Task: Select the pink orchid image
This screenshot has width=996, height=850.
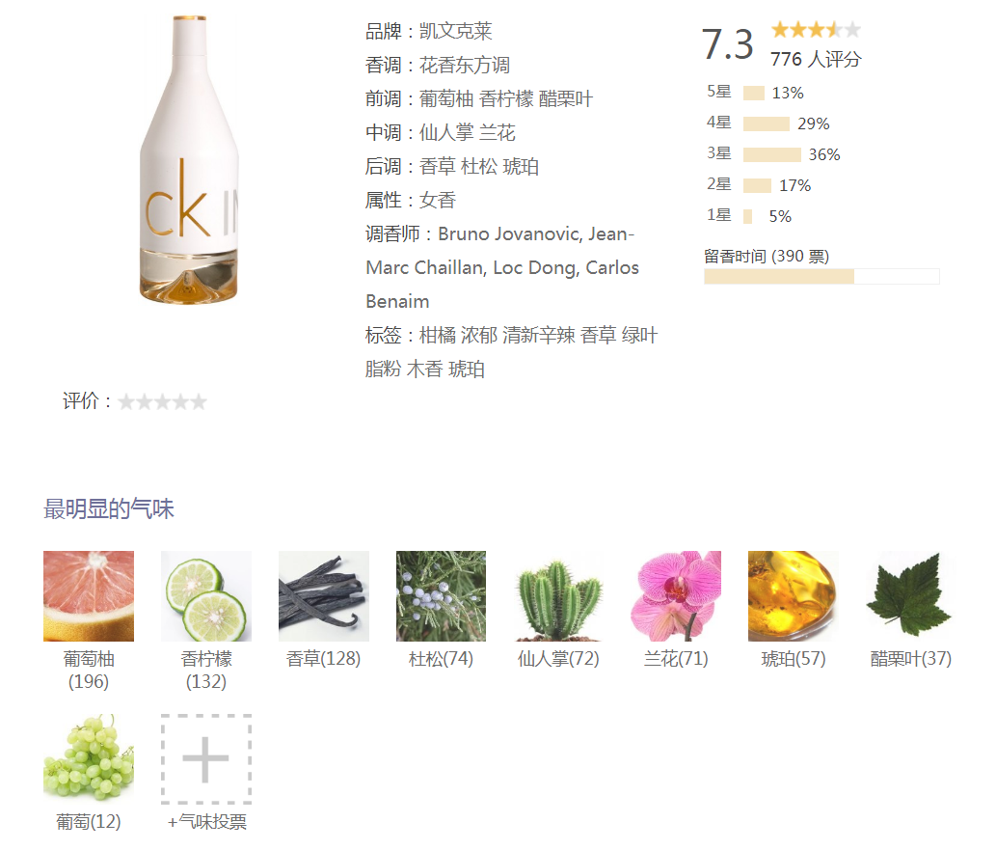Action: [676, 595]
